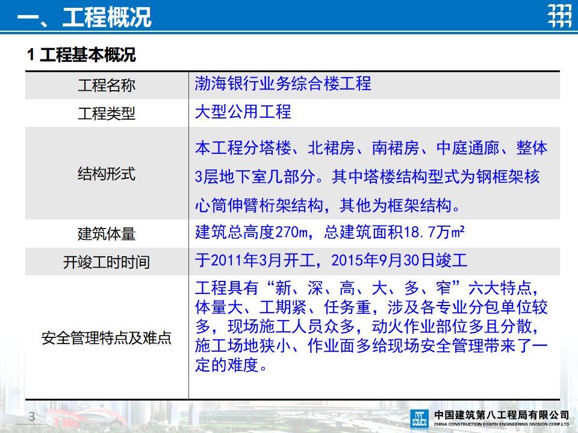Viewport: 578px width, 433px height.
Task: Click the line starting 本工程分塔楼
Action: pyautogui.click(x=371, y=148)
